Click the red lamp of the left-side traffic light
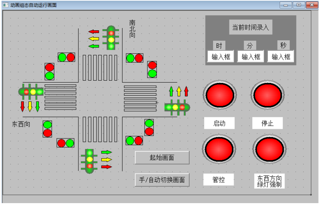This screenshot has height=205, width=319. (26, 92)
